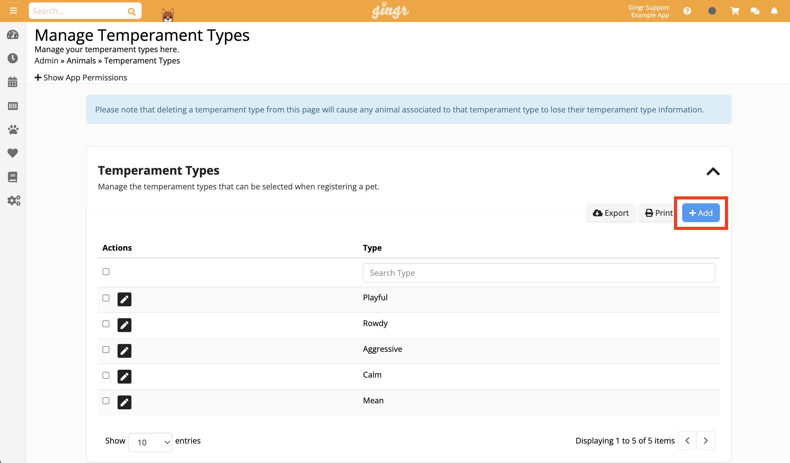Click the Add button
The width and height of the screenshot is (790, 463).
[701, 213]
